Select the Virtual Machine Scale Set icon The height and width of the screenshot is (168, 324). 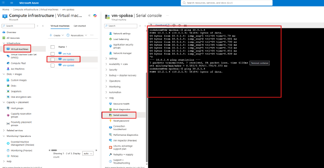tap(8, 56)
